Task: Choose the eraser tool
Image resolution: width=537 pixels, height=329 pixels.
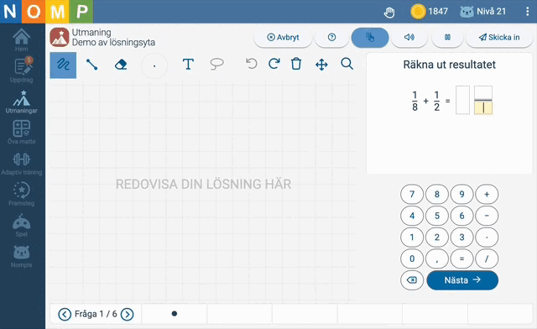Action: 121,65
